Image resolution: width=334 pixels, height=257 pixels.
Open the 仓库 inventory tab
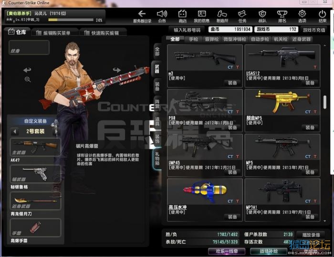18,32
